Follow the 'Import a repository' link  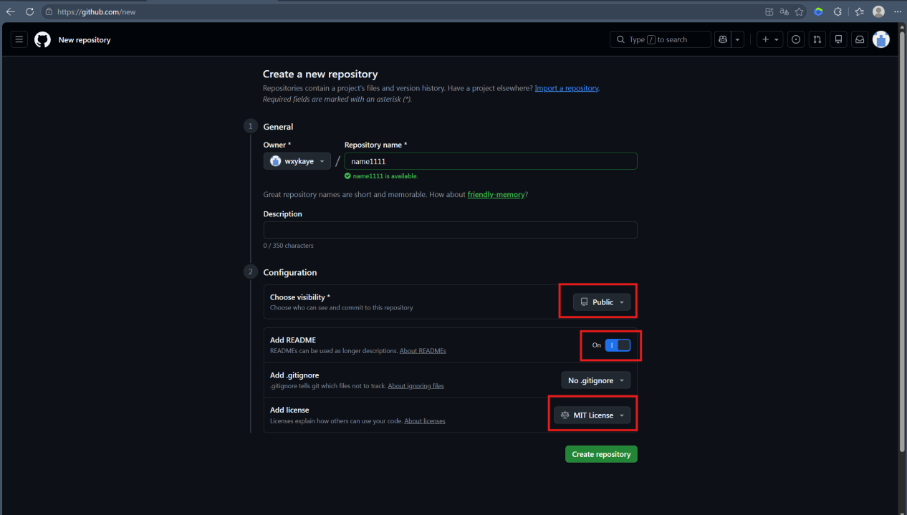[x=567, y=88]
